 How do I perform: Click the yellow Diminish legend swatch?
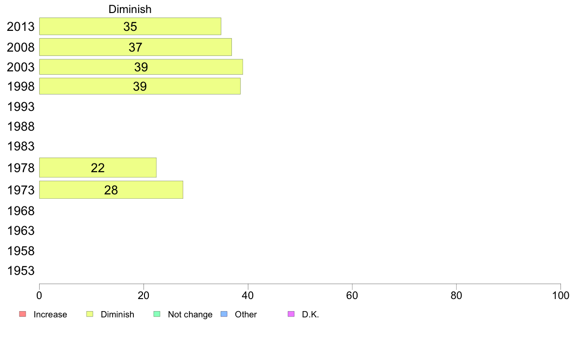[90, 314]
